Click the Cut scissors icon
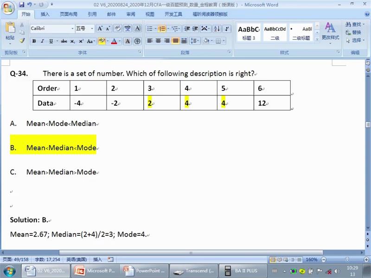The height and width of the screenshot is (278, 371). click(22, 25)
